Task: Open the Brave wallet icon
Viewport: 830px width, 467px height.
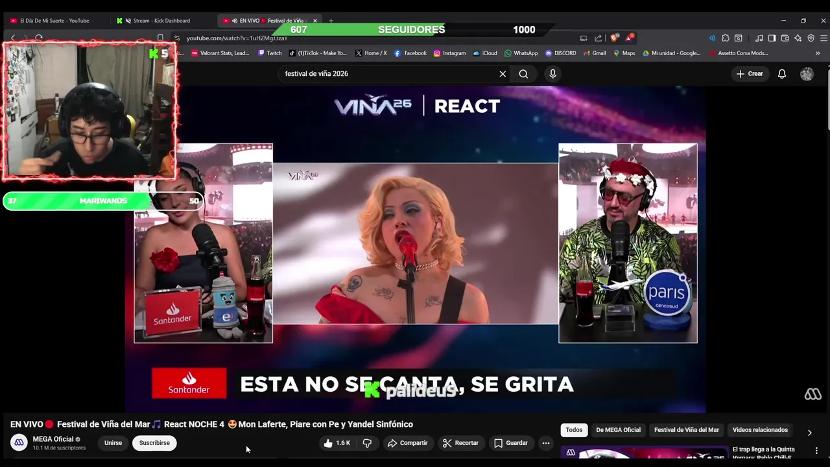Action: pos(785,38)
